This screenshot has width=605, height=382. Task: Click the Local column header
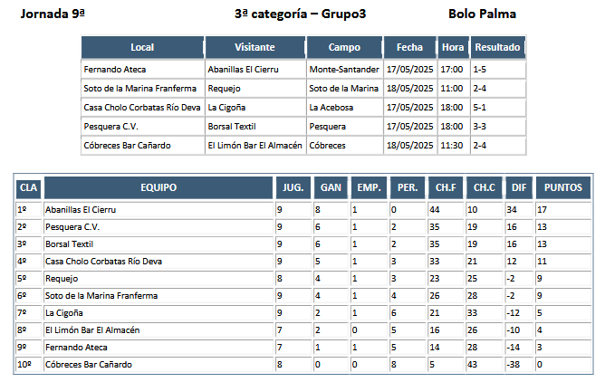click(142, 47)
